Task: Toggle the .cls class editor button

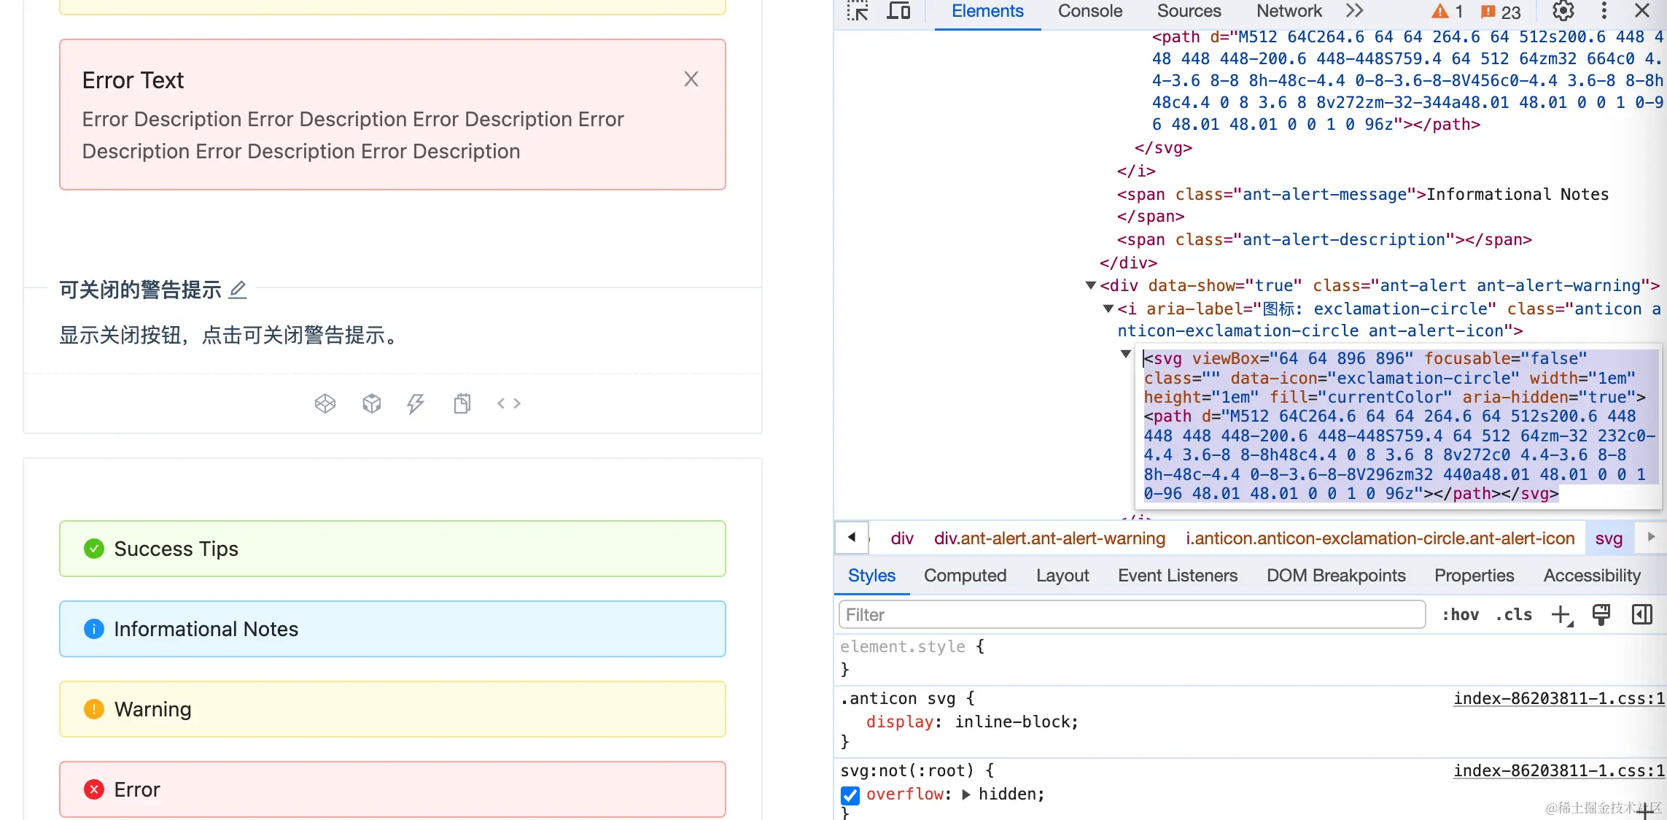Action: tap(1514, 614)
